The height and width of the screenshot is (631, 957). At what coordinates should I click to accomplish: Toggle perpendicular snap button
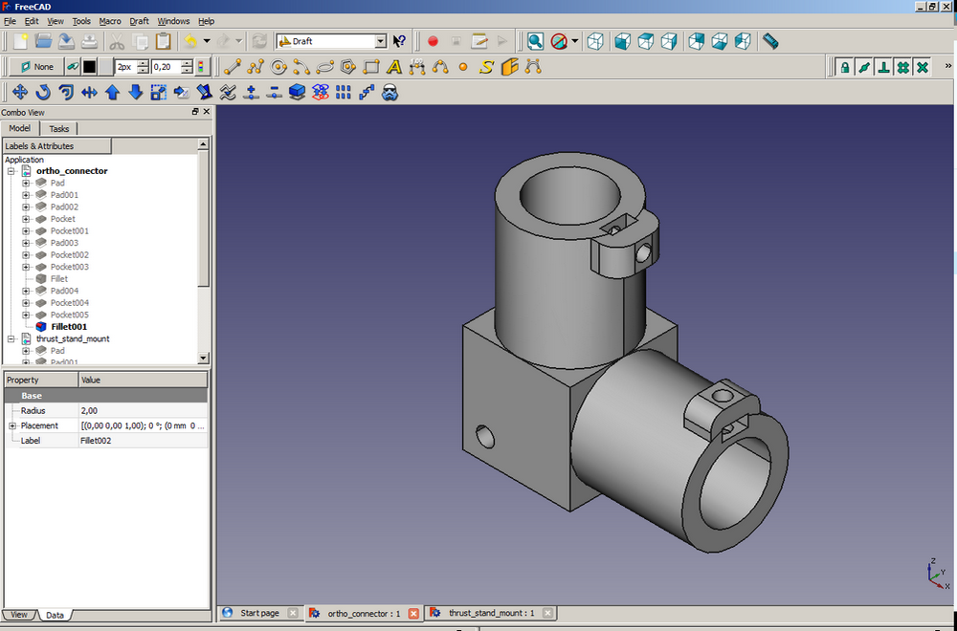(x=883, y=67)
